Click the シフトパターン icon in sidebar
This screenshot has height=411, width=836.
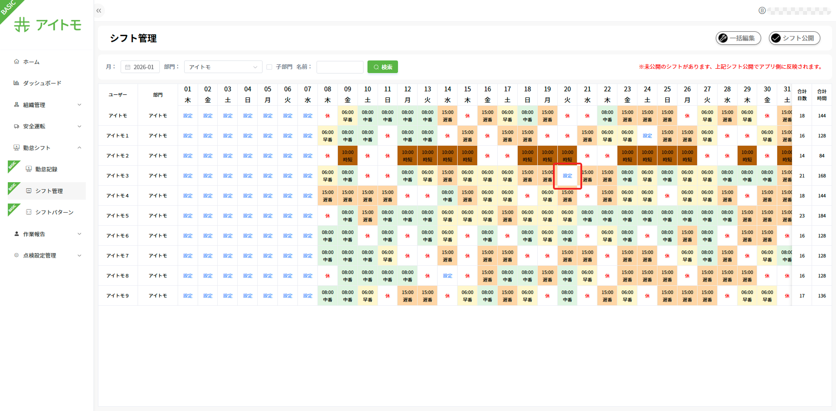tap(29, 212)
